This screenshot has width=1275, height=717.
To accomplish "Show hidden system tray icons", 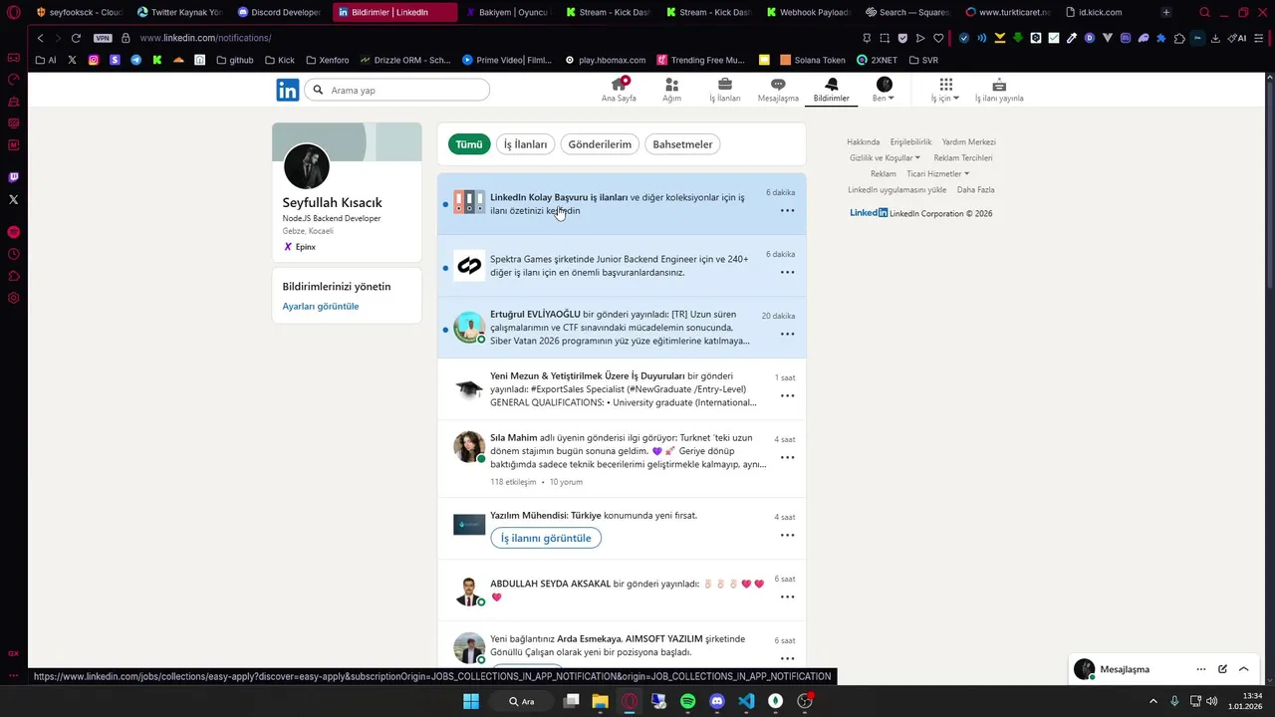I will pyautogui.click(x=1153, y=701).
